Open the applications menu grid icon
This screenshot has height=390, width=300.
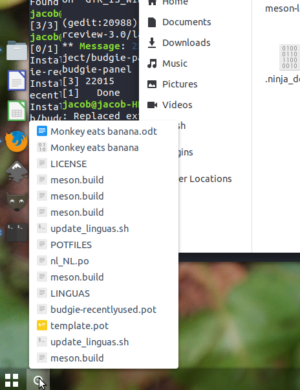click(12, 380)
